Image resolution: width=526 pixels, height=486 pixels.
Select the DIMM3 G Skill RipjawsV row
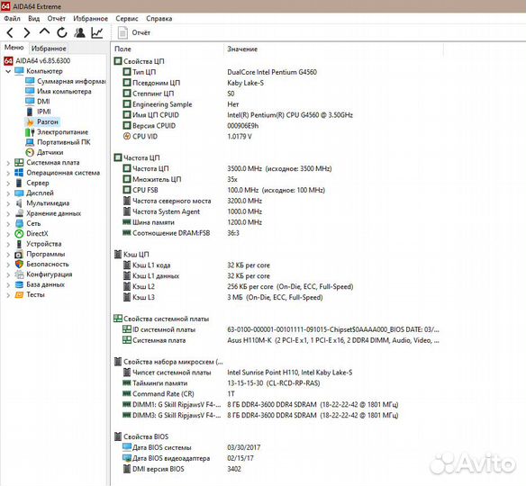pos(260,415)
